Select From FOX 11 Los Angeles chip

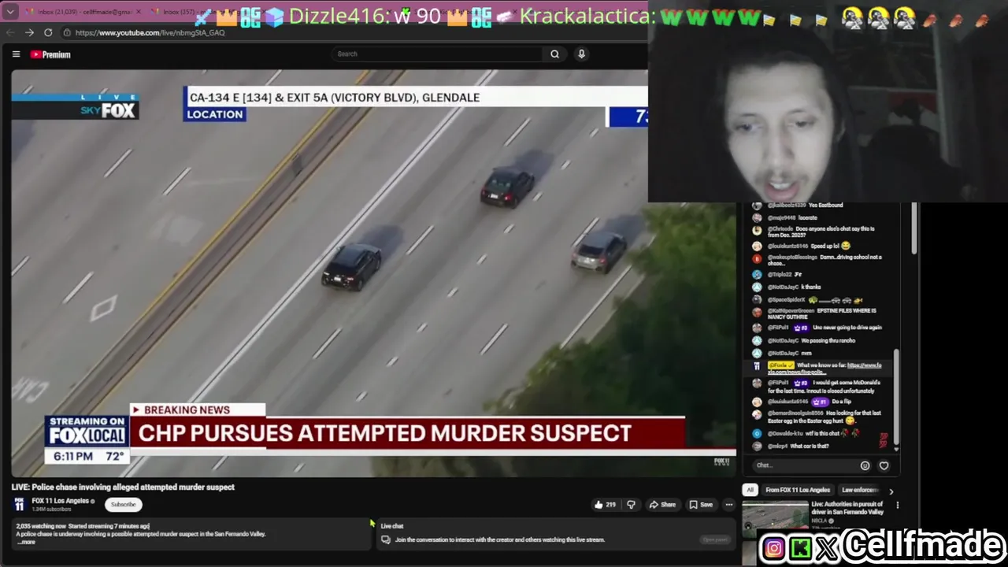coord(797,490)
